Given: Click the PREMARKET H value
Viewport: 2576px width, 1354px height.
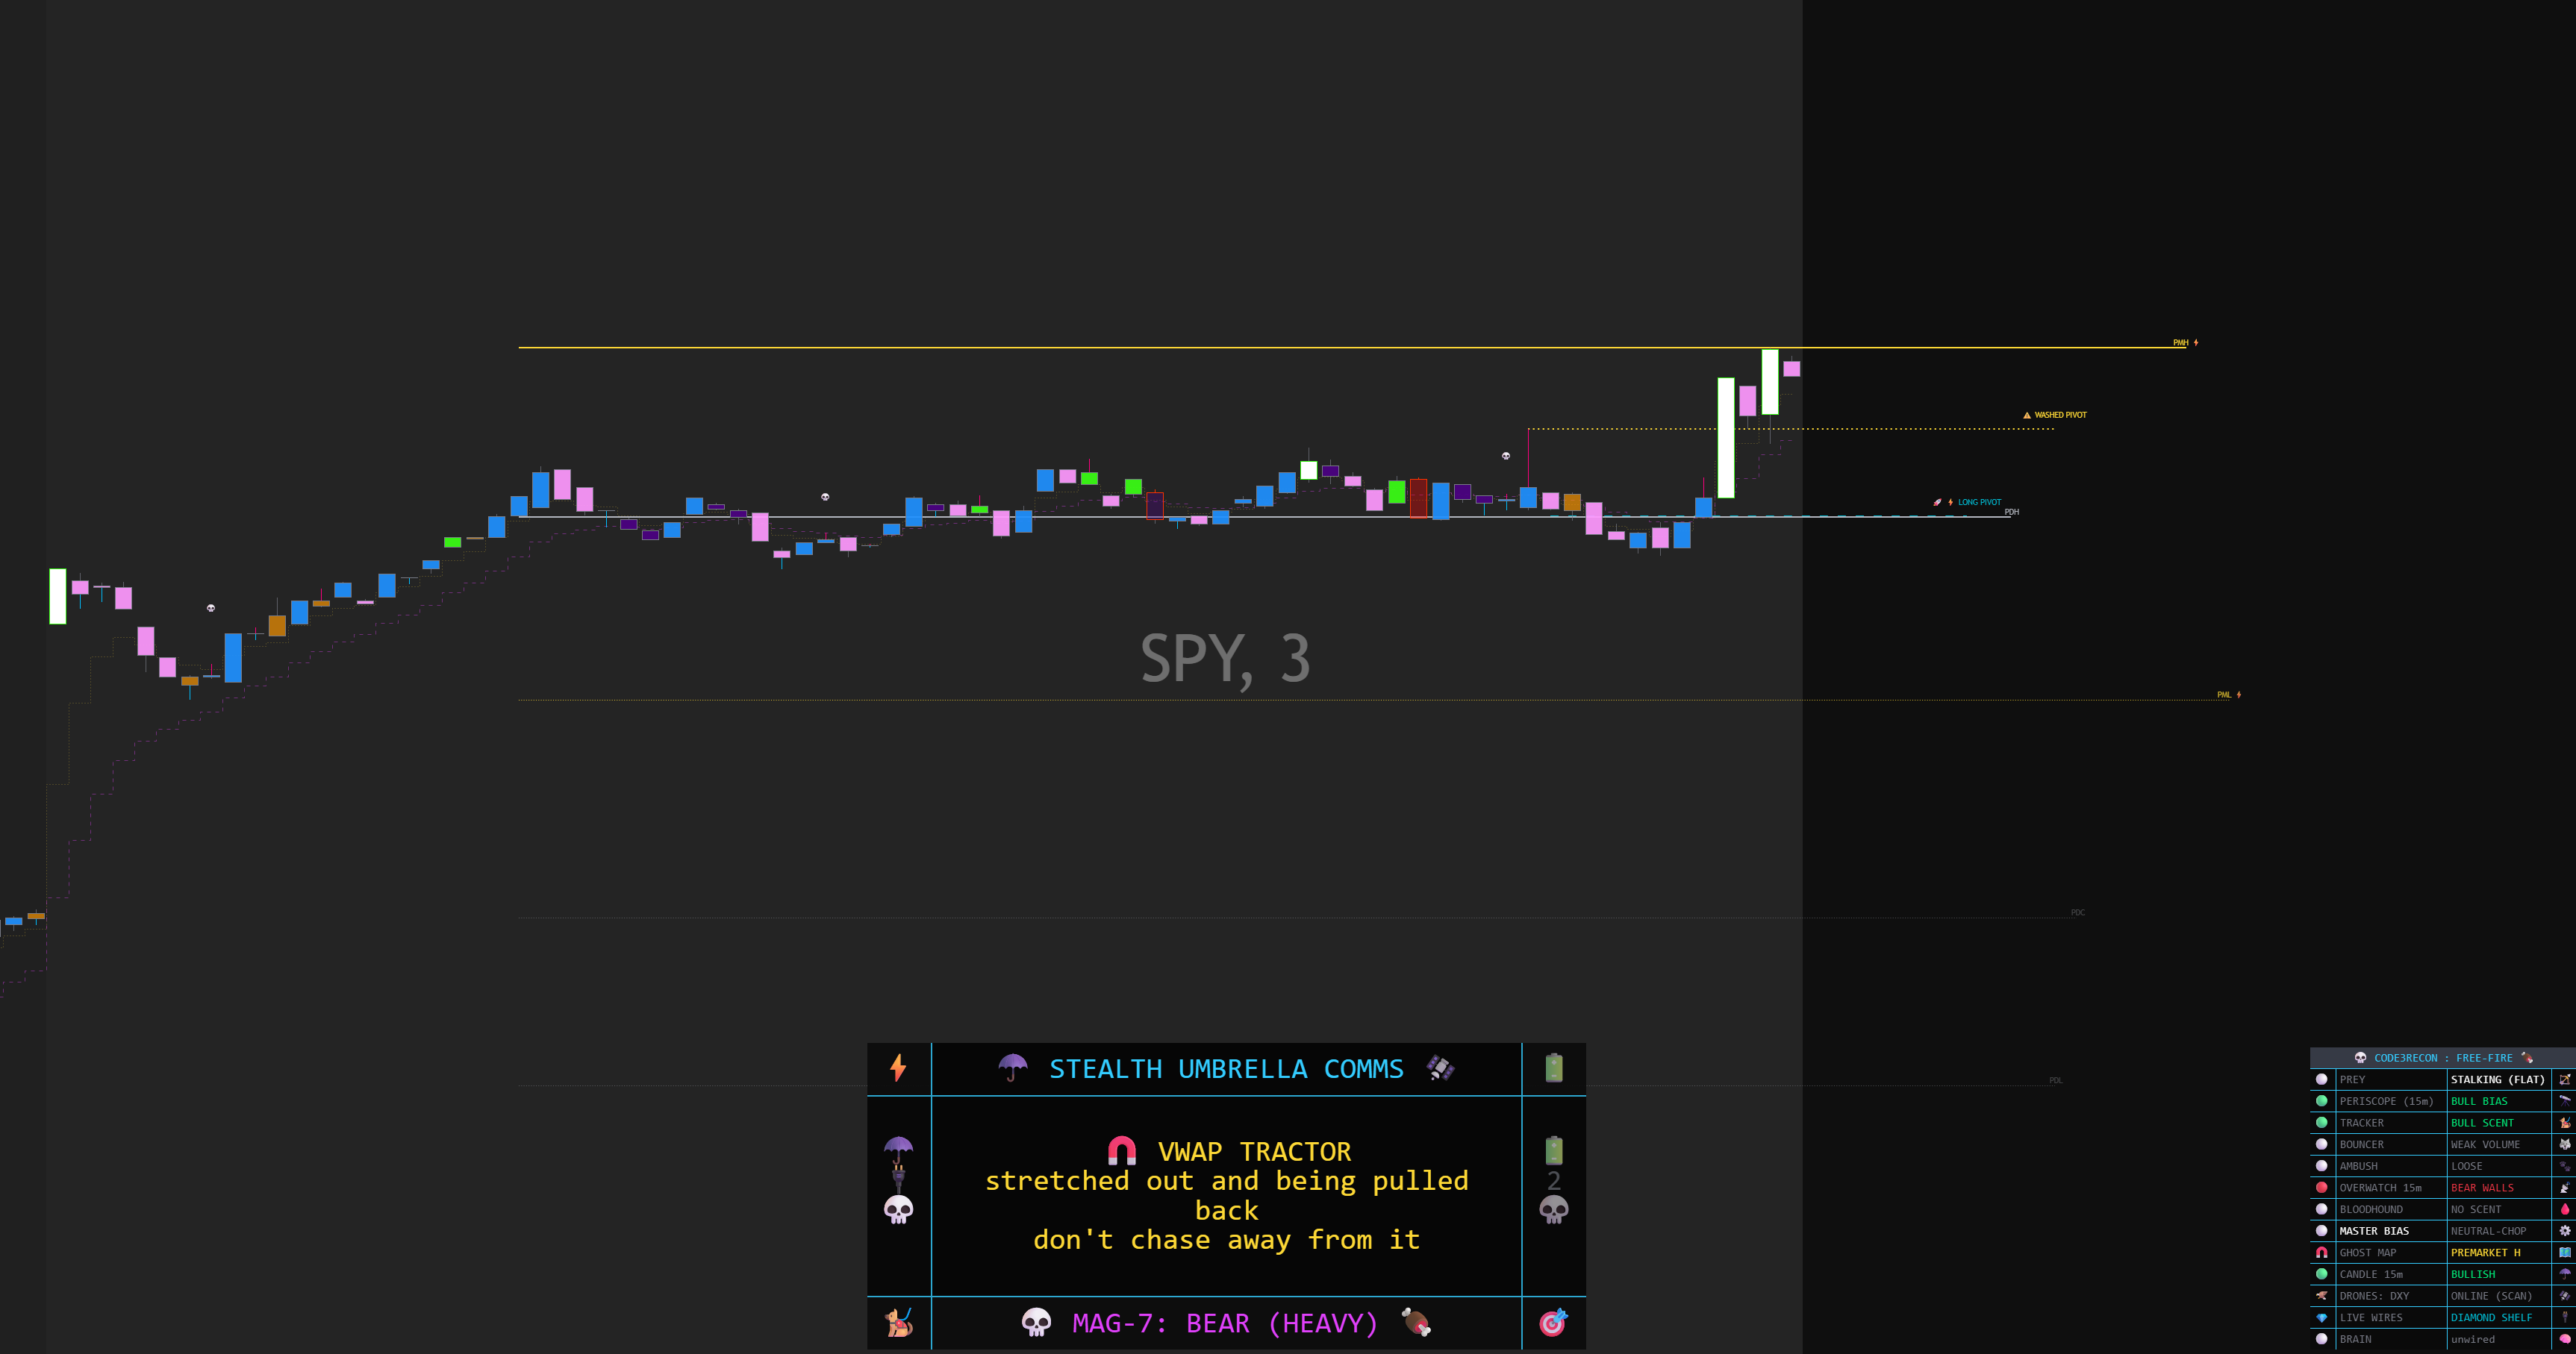Looking at the screenshot, I should (x=2485, y=1252).
